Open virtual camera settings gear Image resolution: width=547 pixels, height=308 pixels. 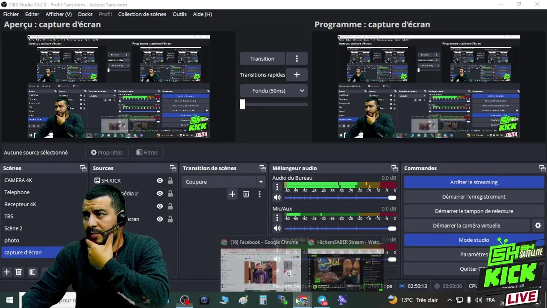pos(538,225)
